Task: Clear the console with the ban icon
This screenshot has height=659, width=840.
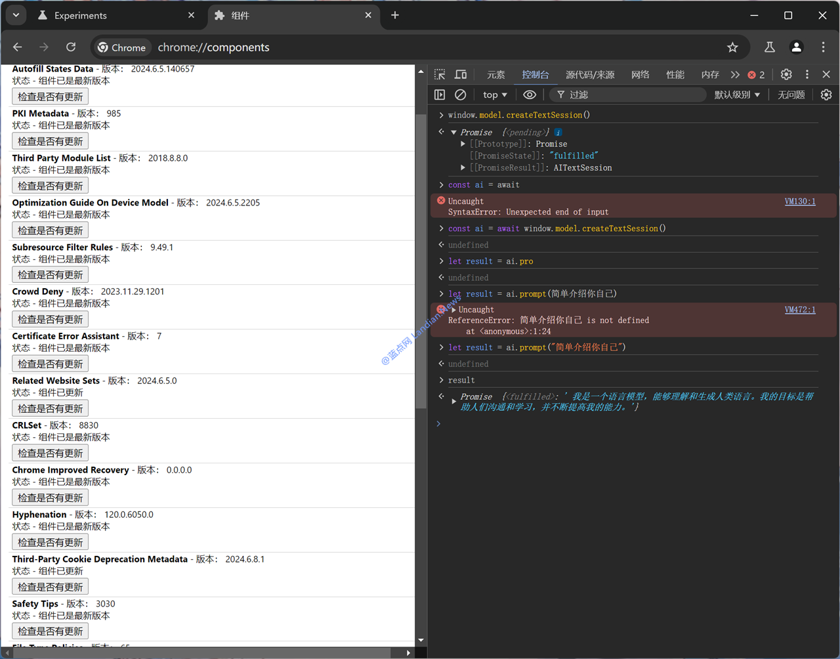Action: pyautogui.click(x=461, y=95)
